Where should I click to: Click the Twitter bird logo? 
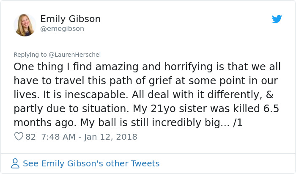(277, 19)
